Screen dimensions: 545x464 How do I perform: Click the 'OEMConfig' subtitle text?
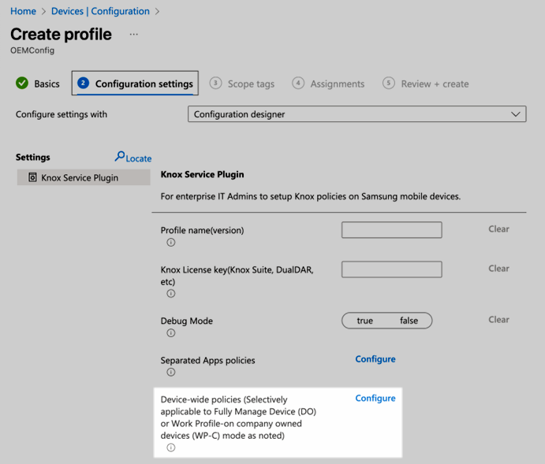32,50
